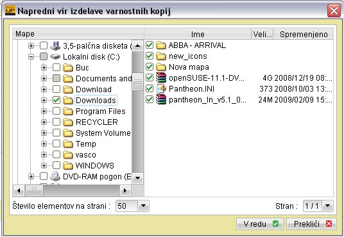Click the tree scroll right arrow
The height and width of the screenshot is (237, 344).
click(x=126, y=190)
